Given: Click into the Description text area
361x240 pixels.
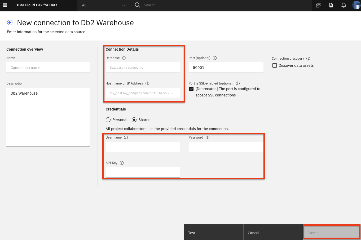Looking at the screenshot, I should (x=48, y=117).
